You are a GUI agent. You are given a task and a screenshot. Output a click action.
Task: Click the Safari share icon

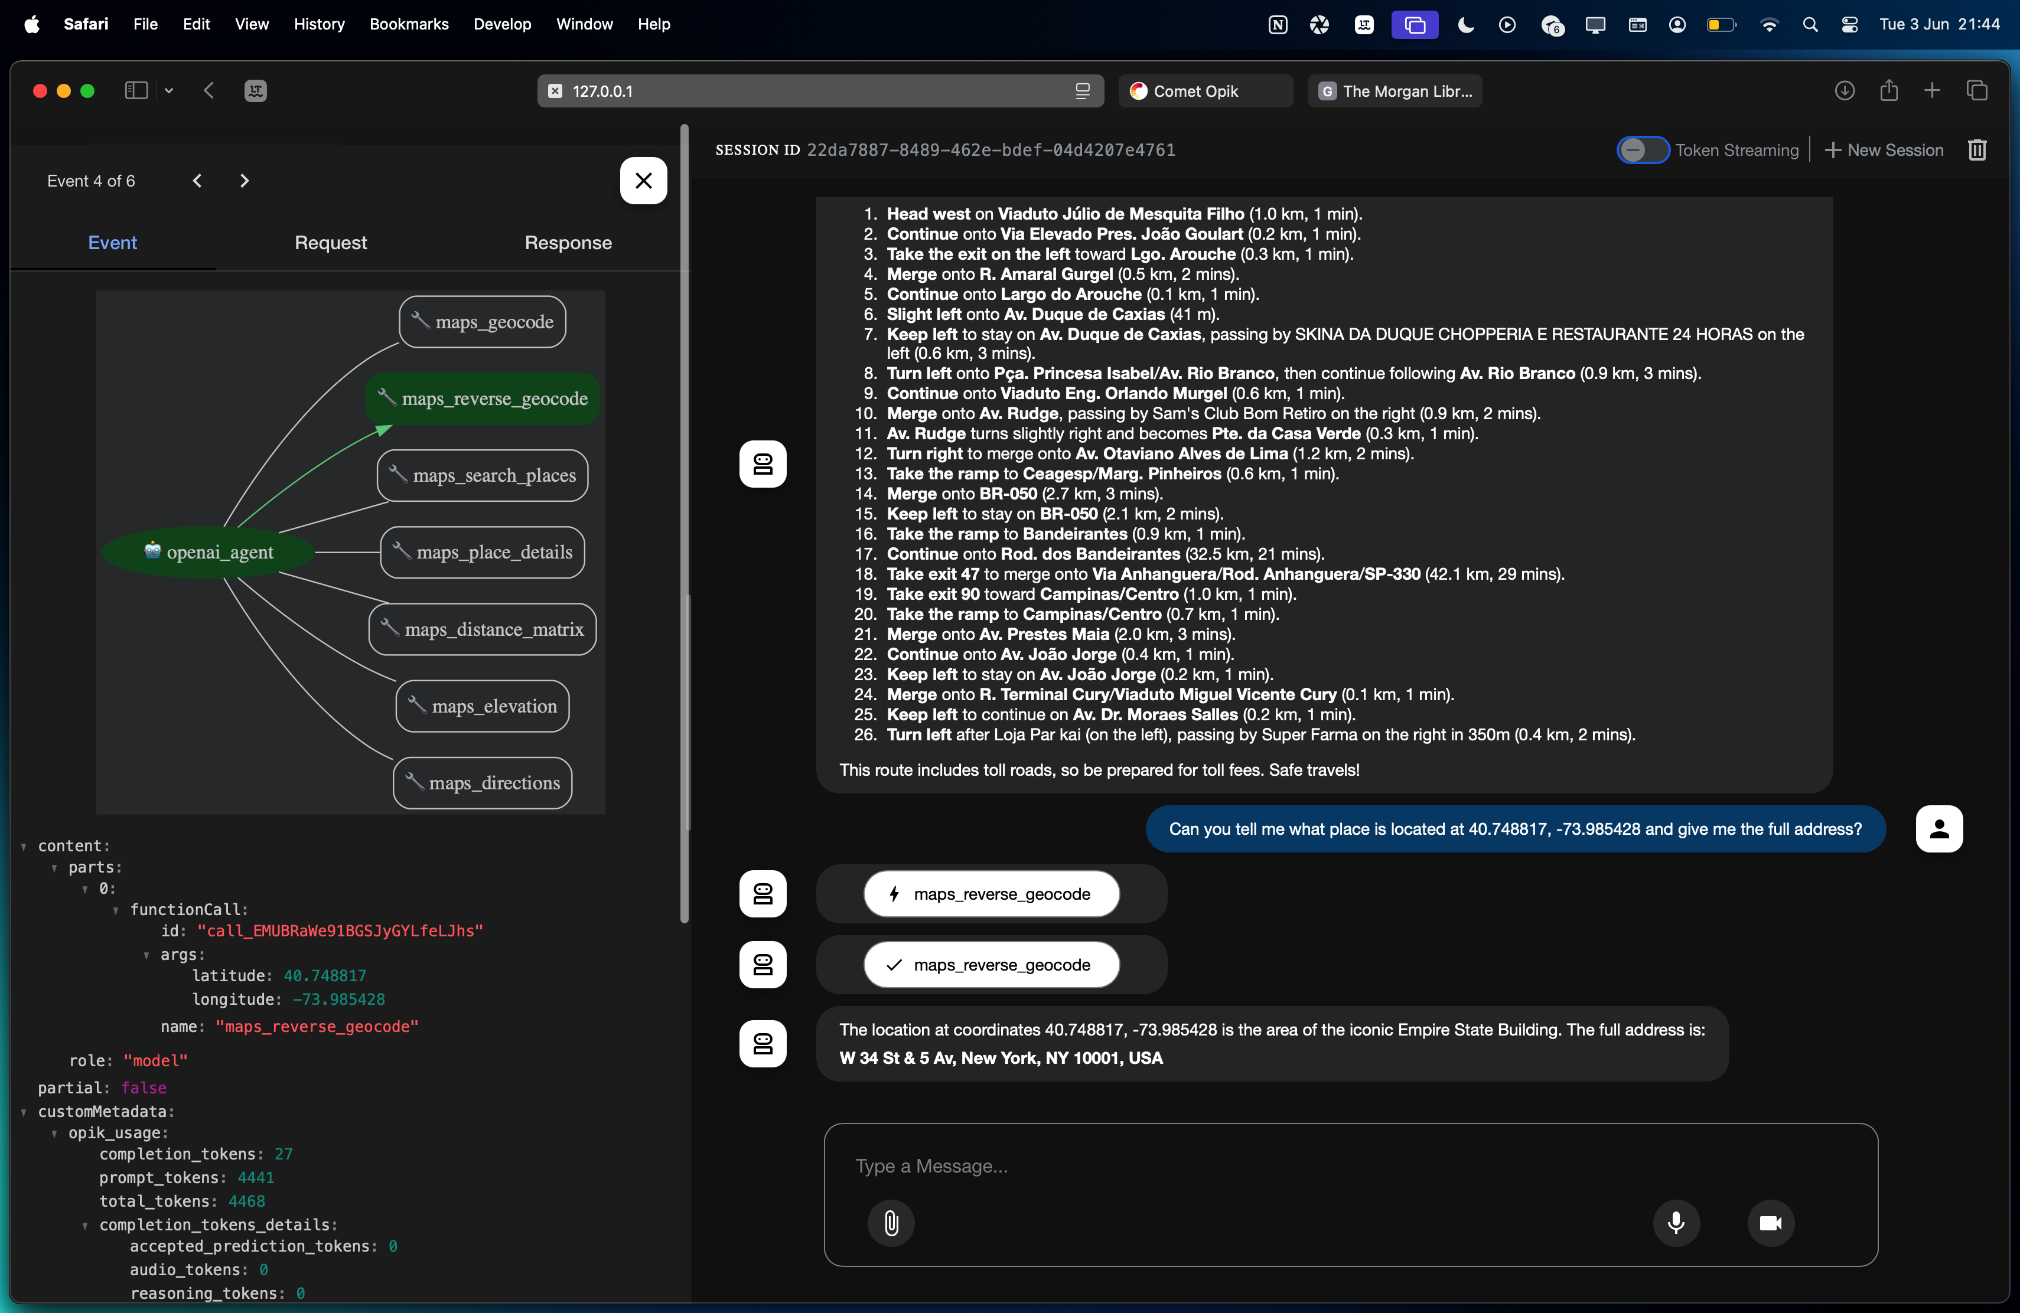point(1888,91)
